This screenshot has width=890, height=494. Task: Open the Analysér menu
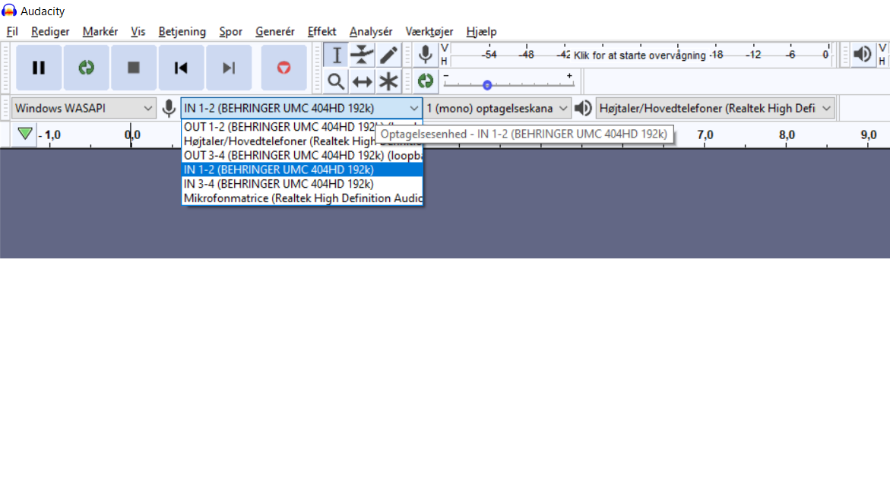coord(371,32)
